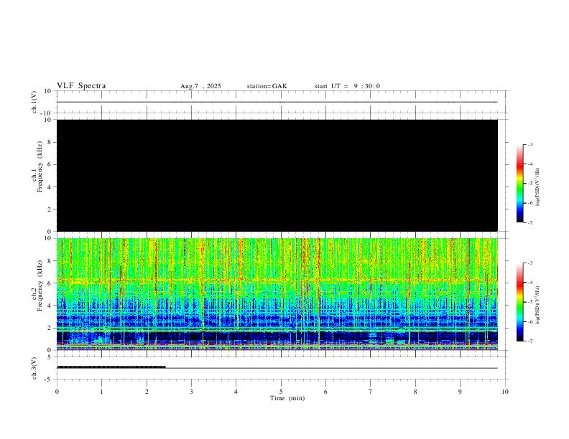Click the ch.1 voltage trace line

[277, 102]
